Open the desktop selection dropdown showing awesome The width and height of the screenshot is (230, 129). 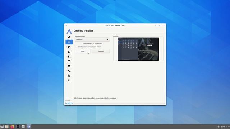click(92, 39)
